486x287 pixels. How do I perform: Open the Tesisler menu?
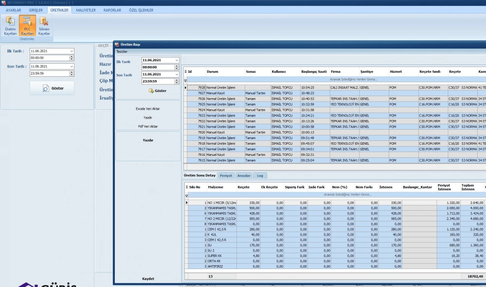(x=122, y=51)
